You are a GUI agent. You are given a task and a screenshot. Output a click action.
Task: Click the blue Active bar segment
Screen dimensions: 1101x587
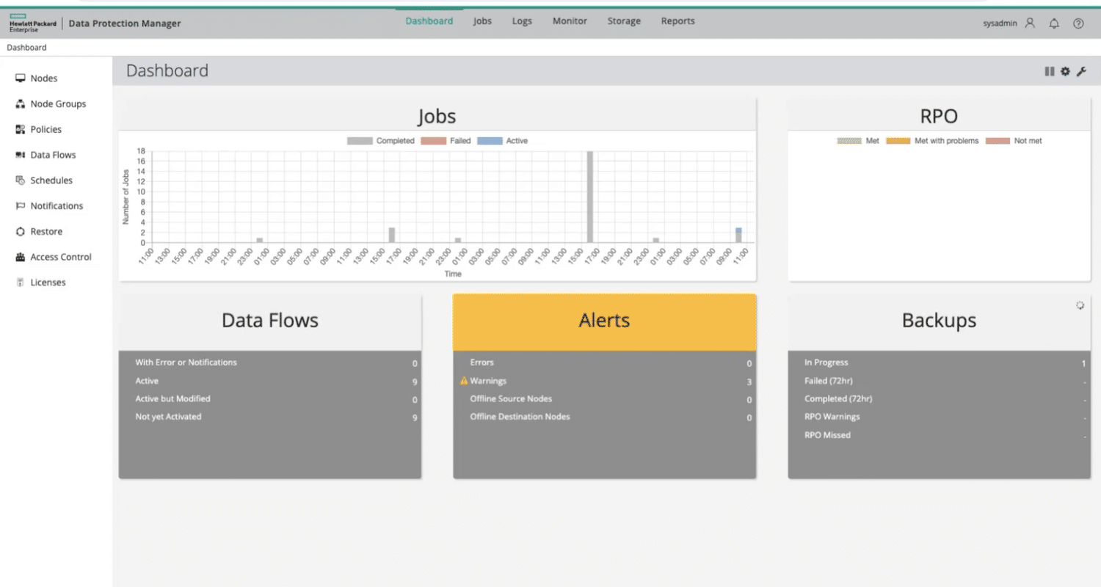coord(739,230)
